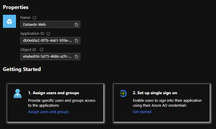This screenshot has width=216, height=129.
Task: Copy the Object ID to clipboard
Action: (76, 56)
